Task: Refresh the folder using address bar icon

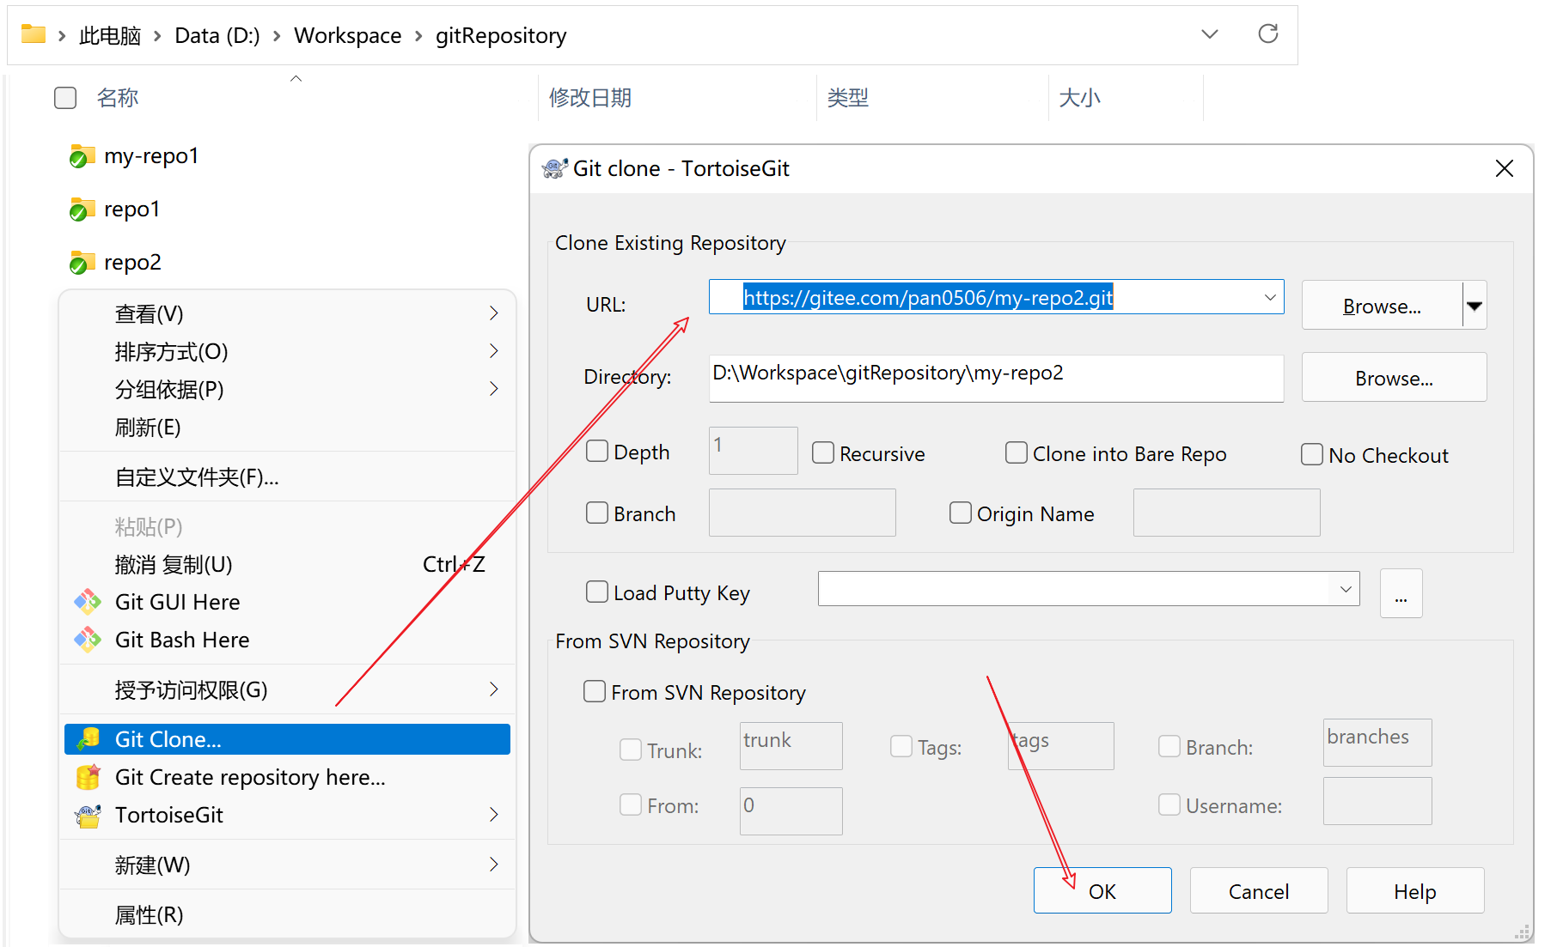Action: click(x=1267, y=34)
